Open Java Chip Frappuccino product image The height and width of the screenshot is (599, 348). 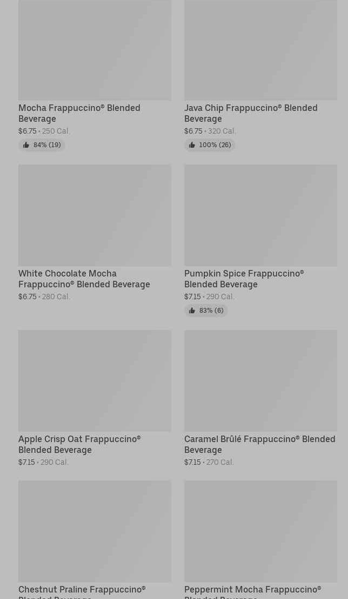pos(260,50)
